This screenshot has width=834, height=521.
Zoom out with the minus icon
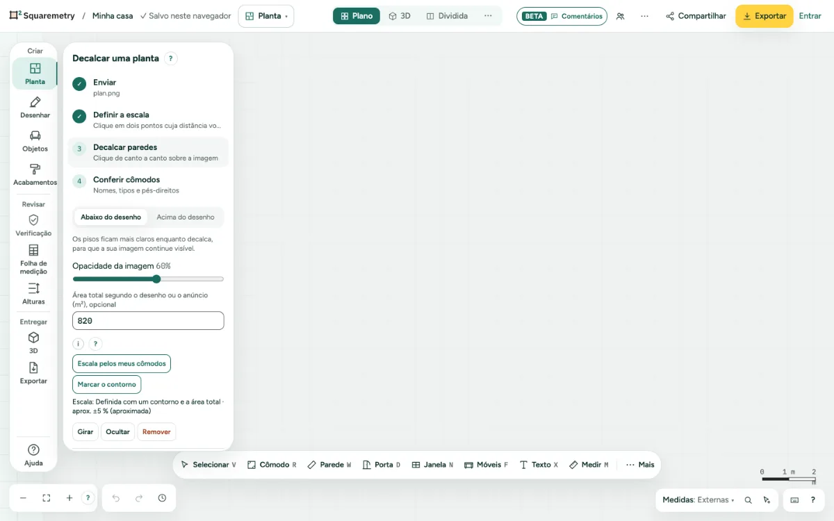pyautogui.click(x=23, y=498)
